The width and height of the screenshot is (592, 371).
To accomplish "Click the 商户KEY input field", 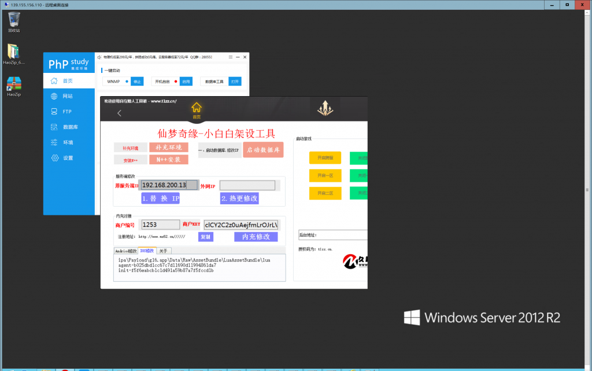I will (241, 225).
